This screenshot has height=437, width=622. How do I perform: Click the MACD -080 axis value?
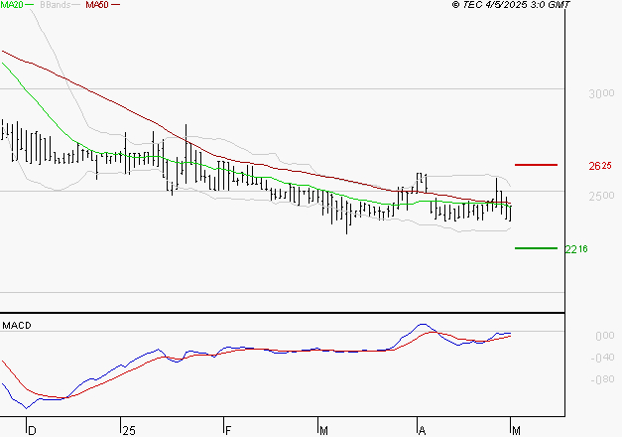[601, 380]
